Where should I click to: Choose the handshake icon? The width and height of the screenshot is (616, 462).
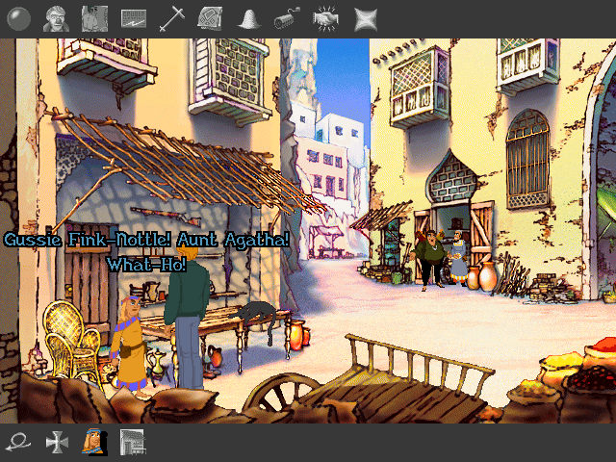coord(326,18)
